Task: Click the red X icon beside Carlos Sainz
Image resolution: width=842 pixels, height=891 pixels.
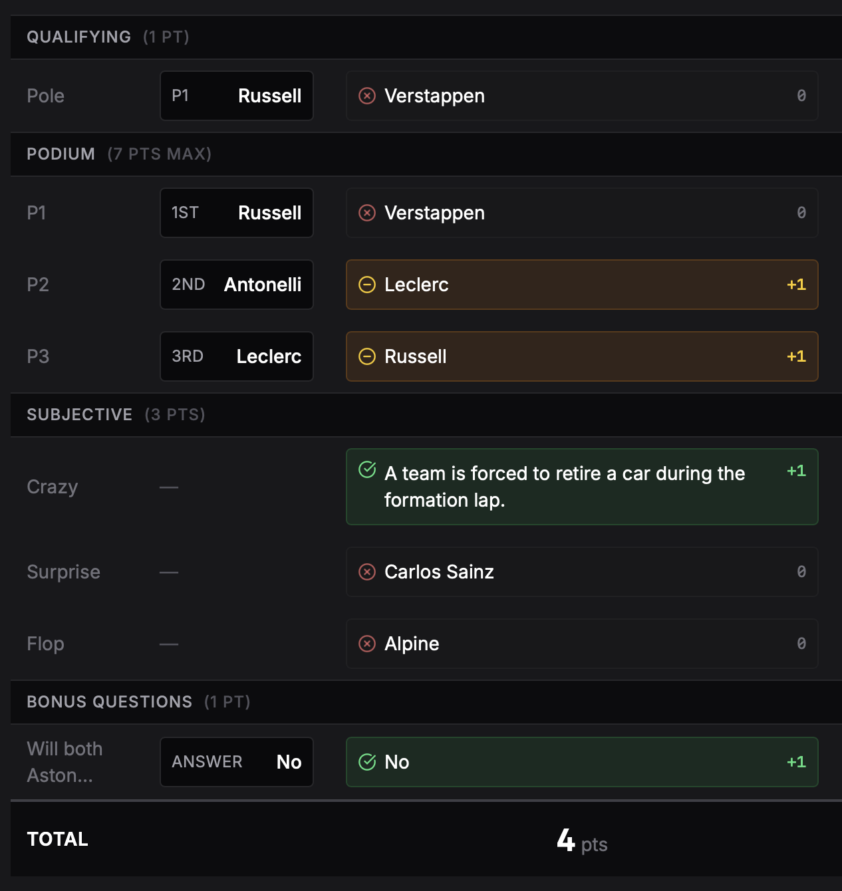Action: pos(367,572)
